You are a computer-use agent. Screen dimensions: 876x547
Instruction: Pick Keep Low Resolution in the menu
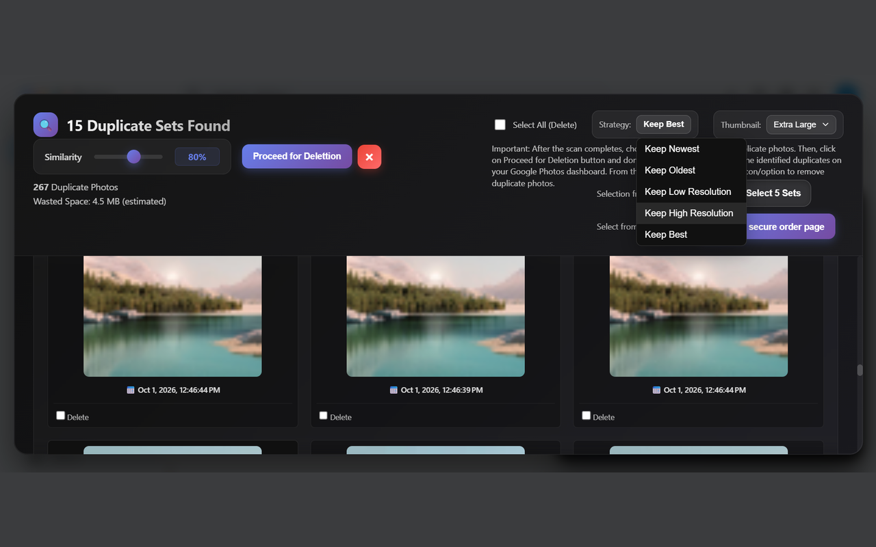click(691, 191)
